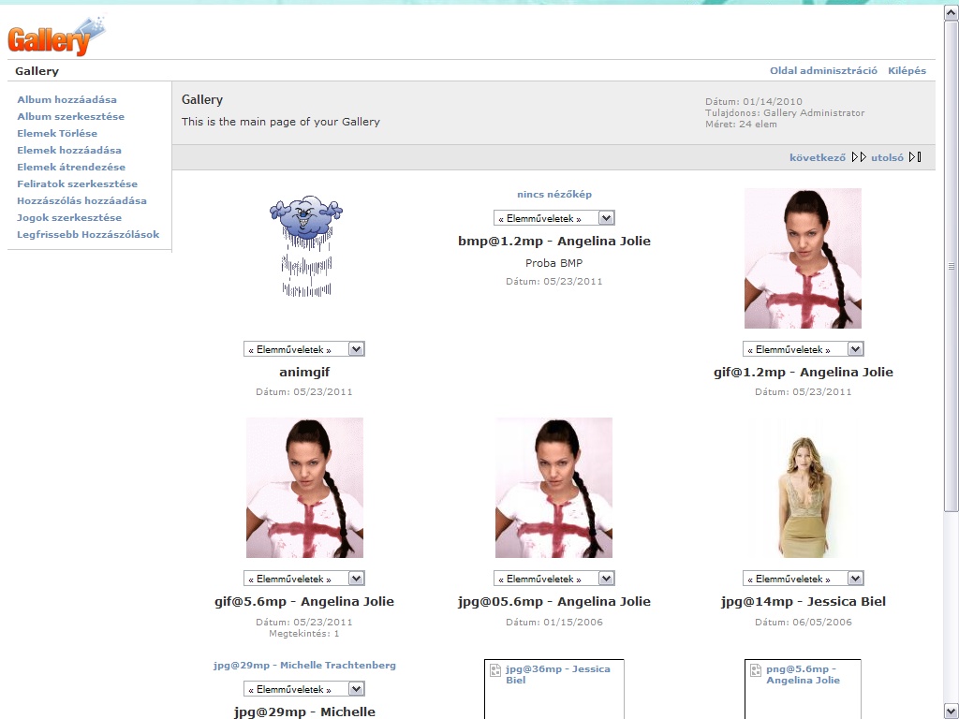Go to következő page link

coord(818,157)
